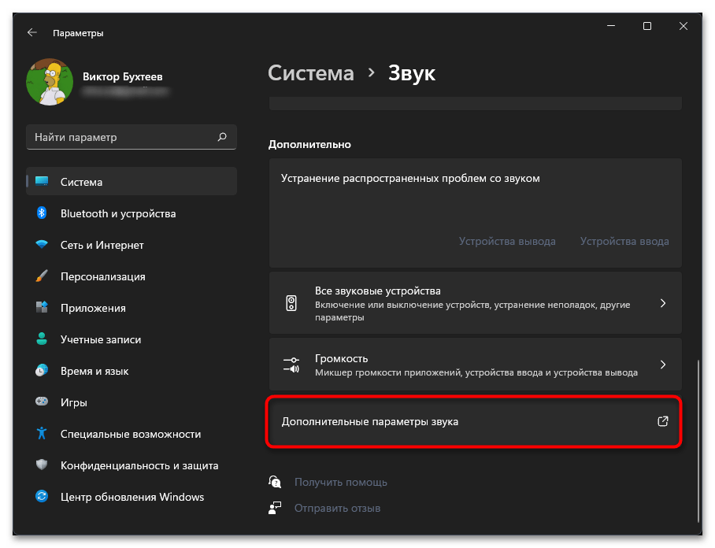Click Устройства вывода troubleshoot link
Screen dimensions: 715x548
pyautogui.click(x=507, y=241)
